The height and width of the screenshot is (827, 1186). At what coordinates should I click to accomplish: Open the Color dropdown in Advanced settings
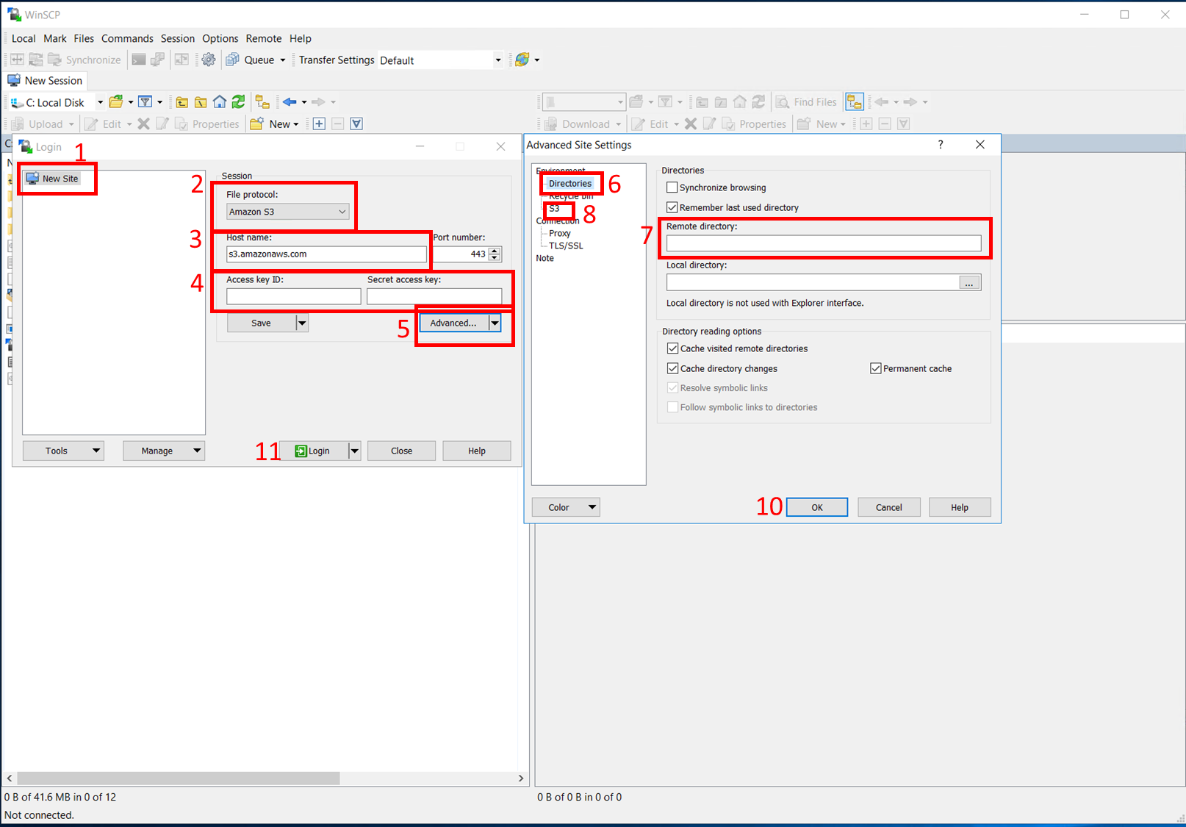pos(566,507)
